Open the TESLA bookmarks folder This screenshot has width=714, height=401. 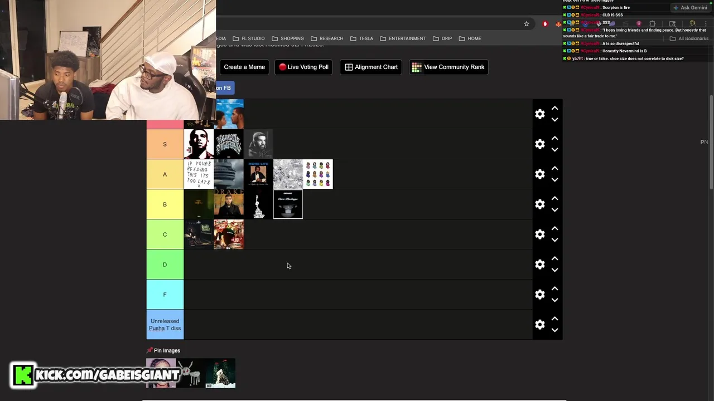click(x=361, y=38)
